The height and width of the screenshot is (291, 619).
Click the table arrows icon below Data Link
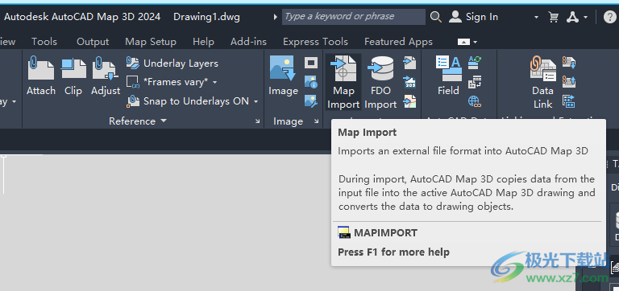coord(569,101)
